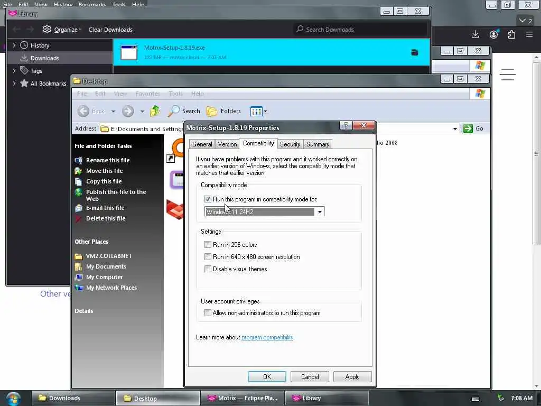Open the Forward button history dropdown arrow
The height and width of the screenshot is (406, 541).
[142, 111]
